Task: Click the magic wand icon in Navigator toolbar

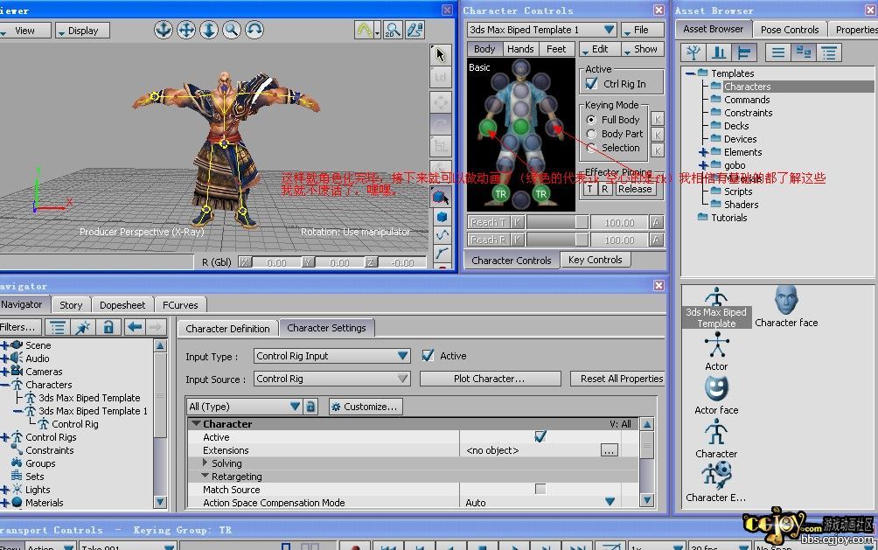Action: coord(83,327)
